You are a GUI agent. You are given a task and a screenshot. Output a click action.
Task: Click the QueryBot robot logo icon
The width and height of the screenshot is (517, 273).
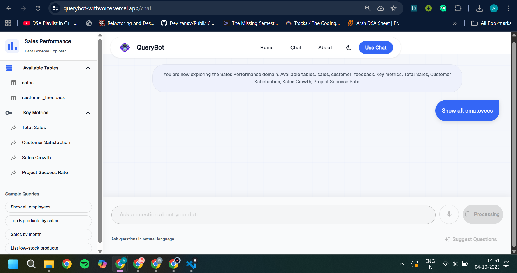coord(125,47)
